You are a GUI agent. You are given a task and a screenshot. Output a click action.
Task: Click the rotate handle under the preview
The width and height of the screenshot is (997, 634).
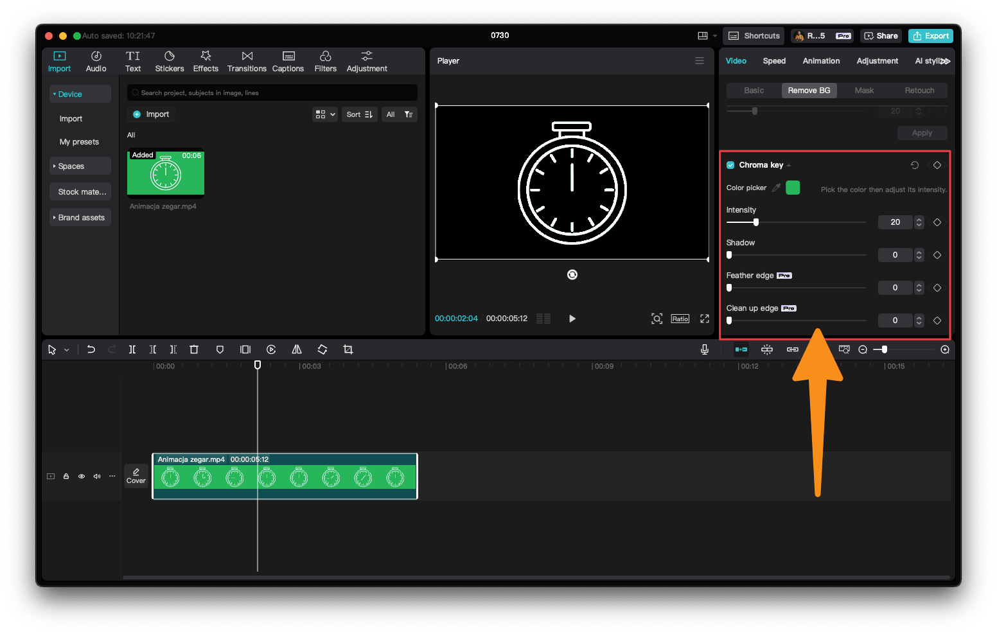point(572,275)
